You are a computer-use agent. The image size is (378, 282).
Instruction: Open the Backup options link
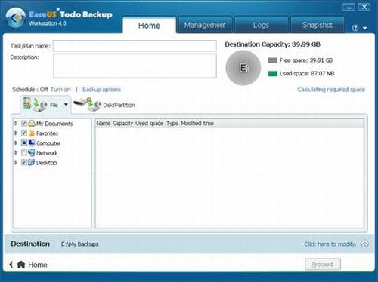101,90
